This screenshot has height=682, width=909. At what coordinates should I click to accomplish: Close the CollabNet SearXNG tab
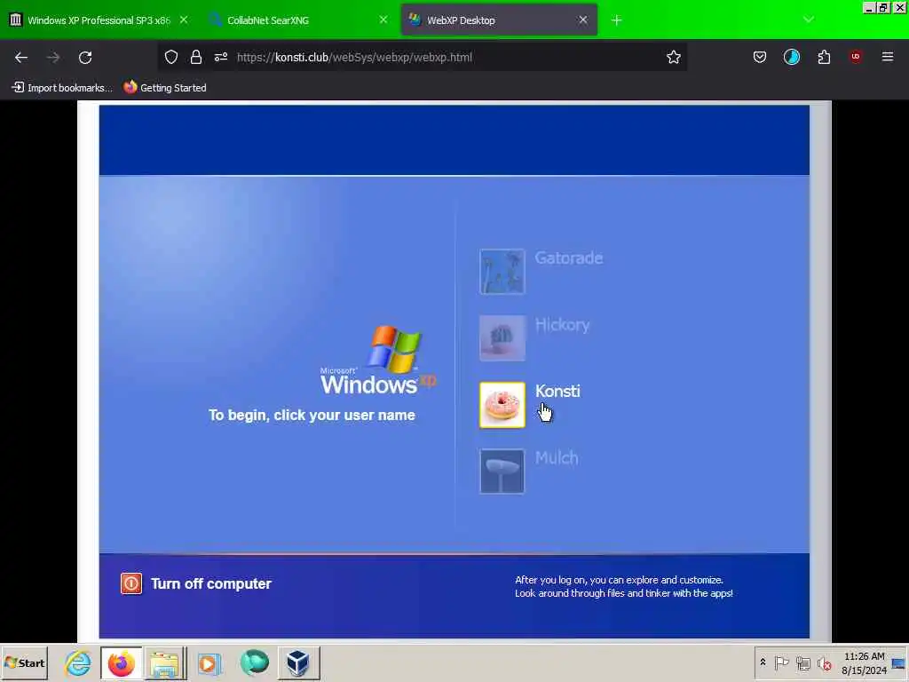tap(383, 20)
